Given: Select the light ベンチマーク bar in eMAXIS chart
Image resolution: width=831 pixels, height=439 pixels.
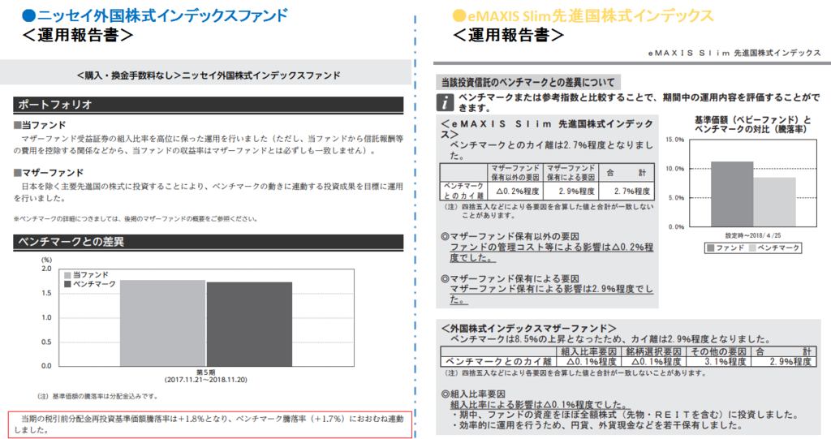Looking at the screenshot, I should (774, 202).
